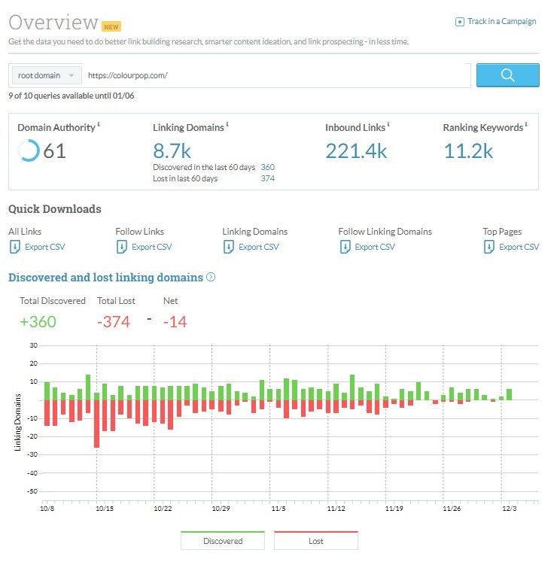Click the URL field containing colourpop.com

276,75
